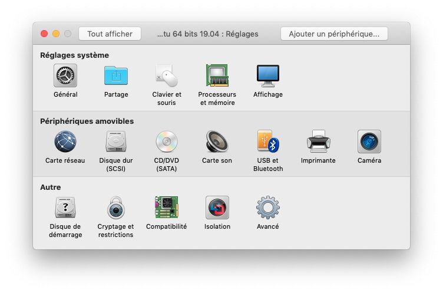Open the Compatibilité settings
The image size is (443, 293).
166,208
